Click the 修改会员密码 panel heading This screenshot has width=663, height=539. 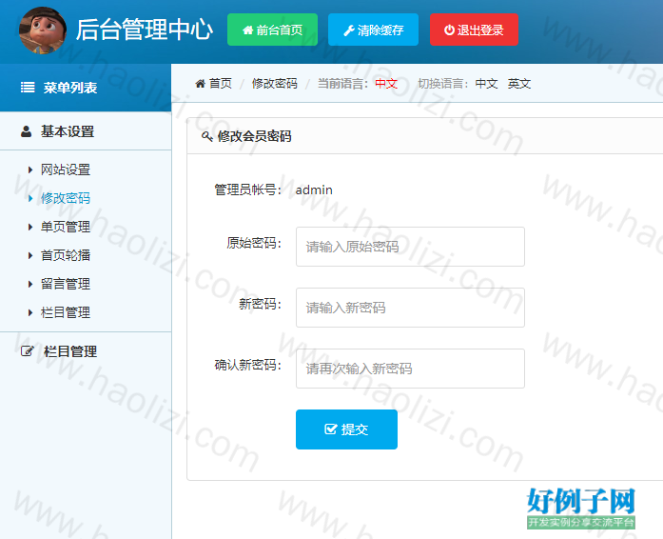[254, 136]
